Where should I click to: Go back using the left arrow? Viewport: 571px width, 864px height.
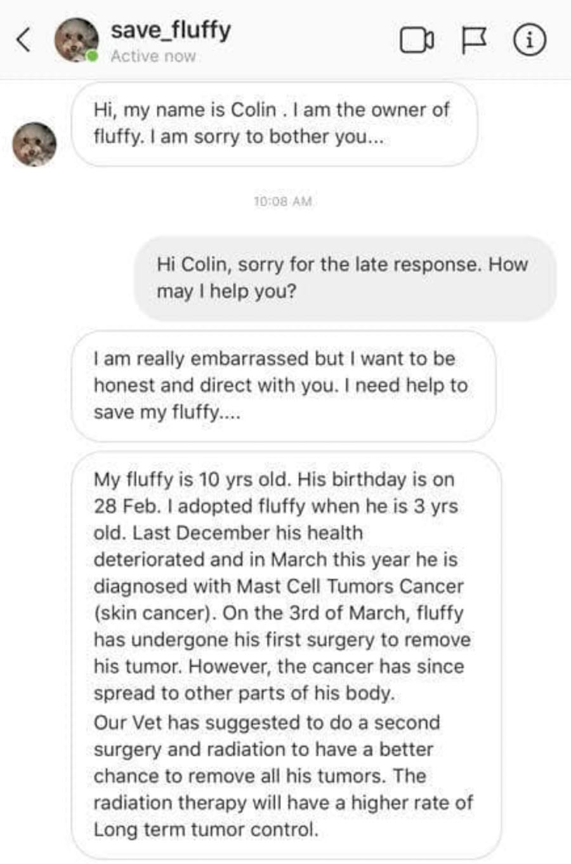[x=23, y=41]
